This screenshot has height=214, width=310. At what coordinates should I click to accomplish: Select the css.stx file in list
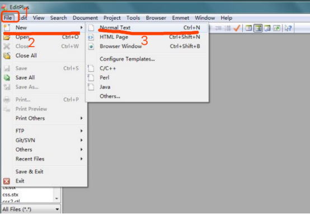[x=11, y=195]
